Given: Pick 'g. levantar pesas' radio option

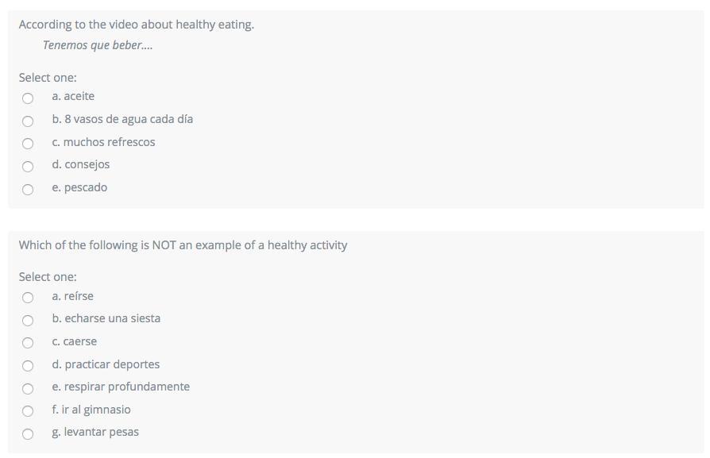Looking at the screenshot, I should [x=28, y=434].
